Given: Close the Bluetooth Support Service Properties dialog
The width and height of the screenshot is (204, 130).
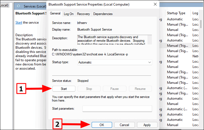Looking at the screenshot, I should coord(155,4).
